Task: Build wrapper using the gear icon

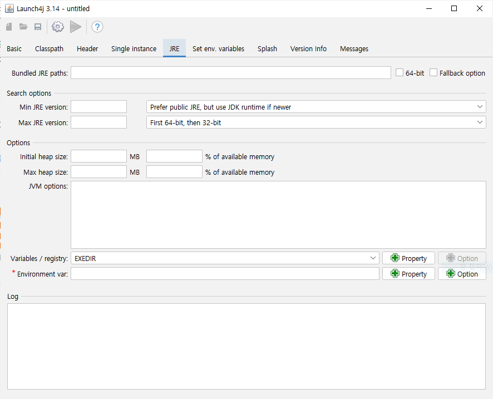Action: point(58,27)
